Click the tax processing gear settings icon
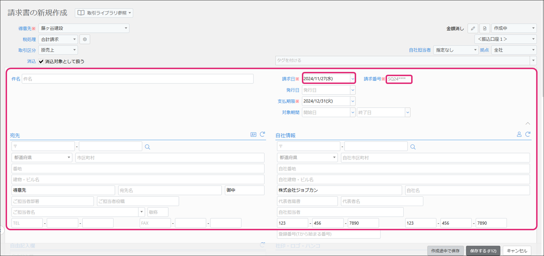Screen dimensions: 544x256 pyautogui.click(x=85, y=39)
